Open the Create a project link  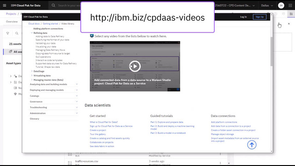98,130
